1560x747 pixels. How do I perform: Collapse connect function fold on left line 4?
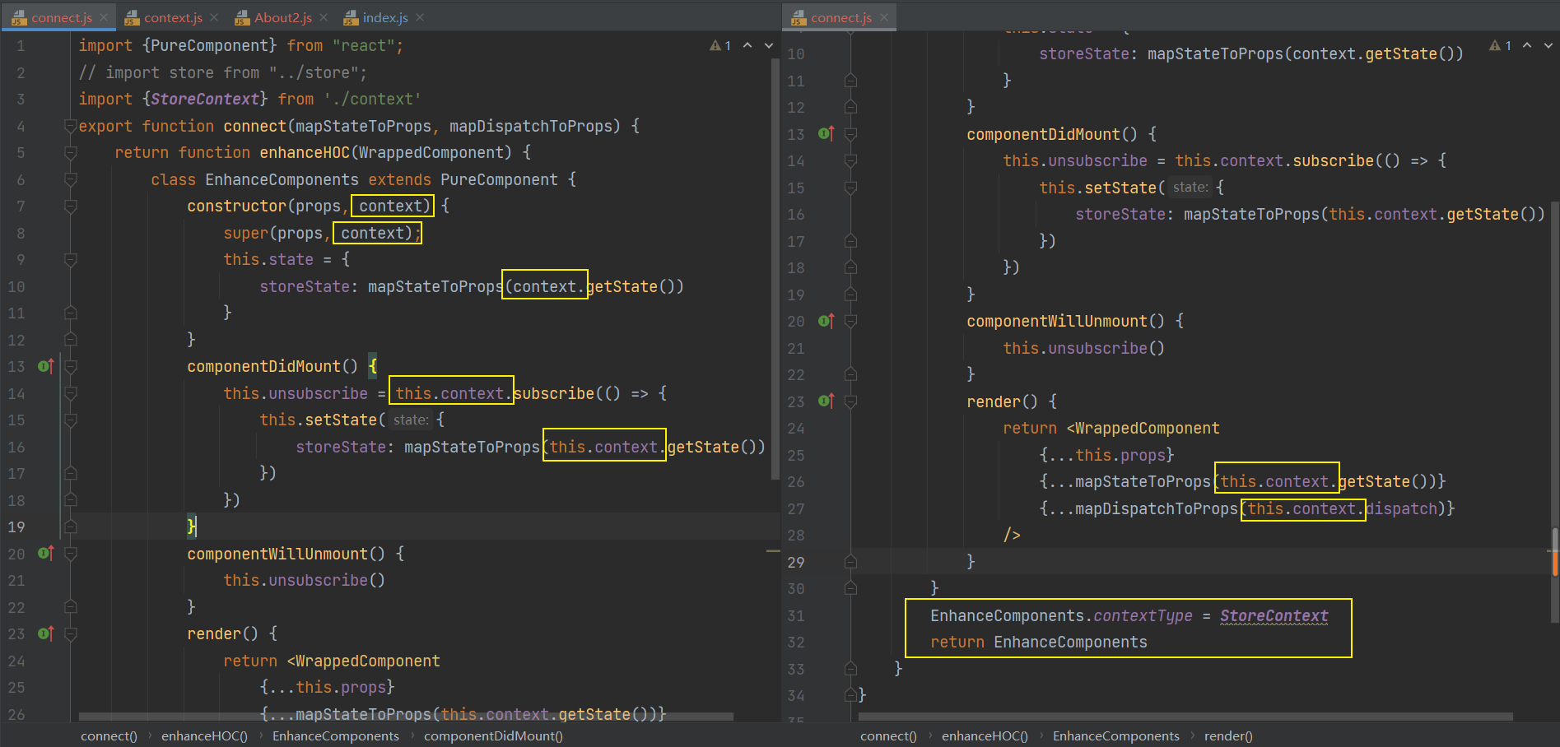[x=71, y=126]
